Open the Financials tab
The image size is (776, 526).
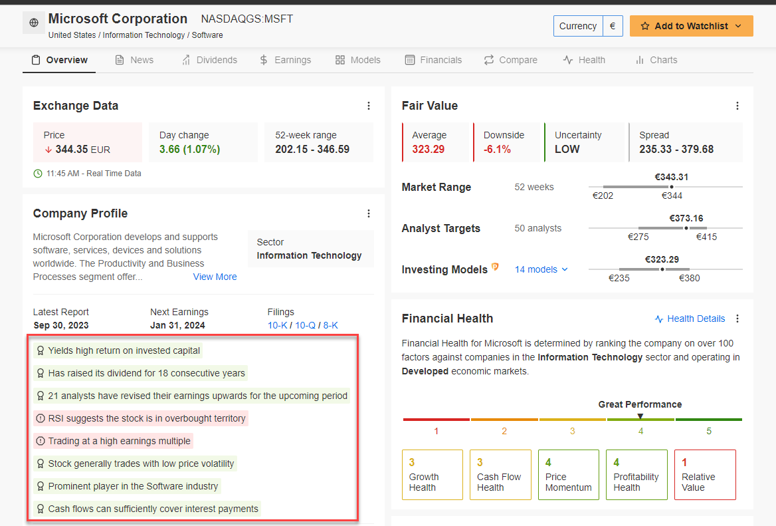(x=434, y=60)
